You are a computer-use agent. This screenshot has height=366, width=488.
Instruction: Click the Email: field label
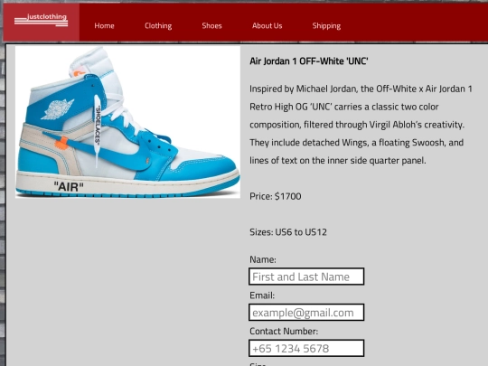click(x=262, y=296)
